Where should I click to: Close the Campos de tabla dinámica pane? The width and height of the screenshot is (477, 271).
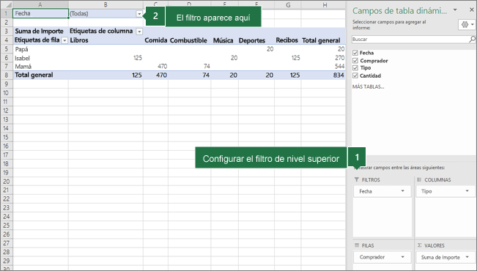click(472, 10)
